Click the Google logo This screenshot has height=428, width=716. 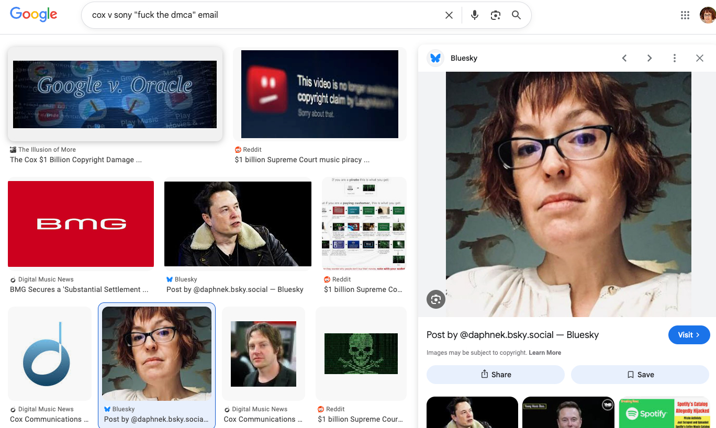point(33,15)
